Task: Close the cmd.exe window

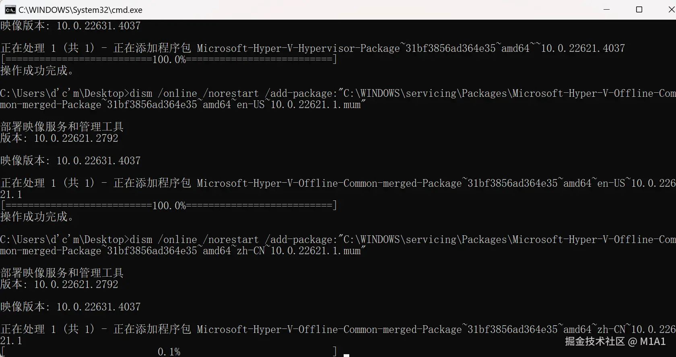Action: (x=671, y=10)
